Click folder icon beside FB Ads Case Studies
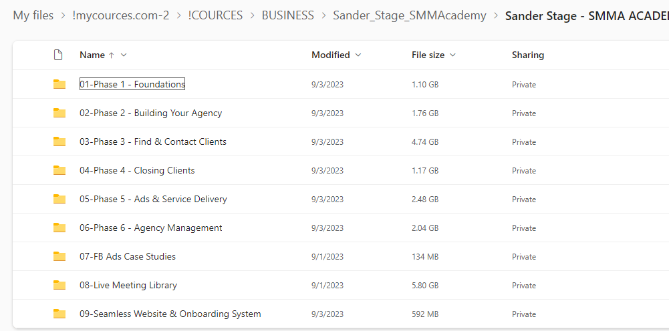The image size is (669, 331). tap(59, 256)
